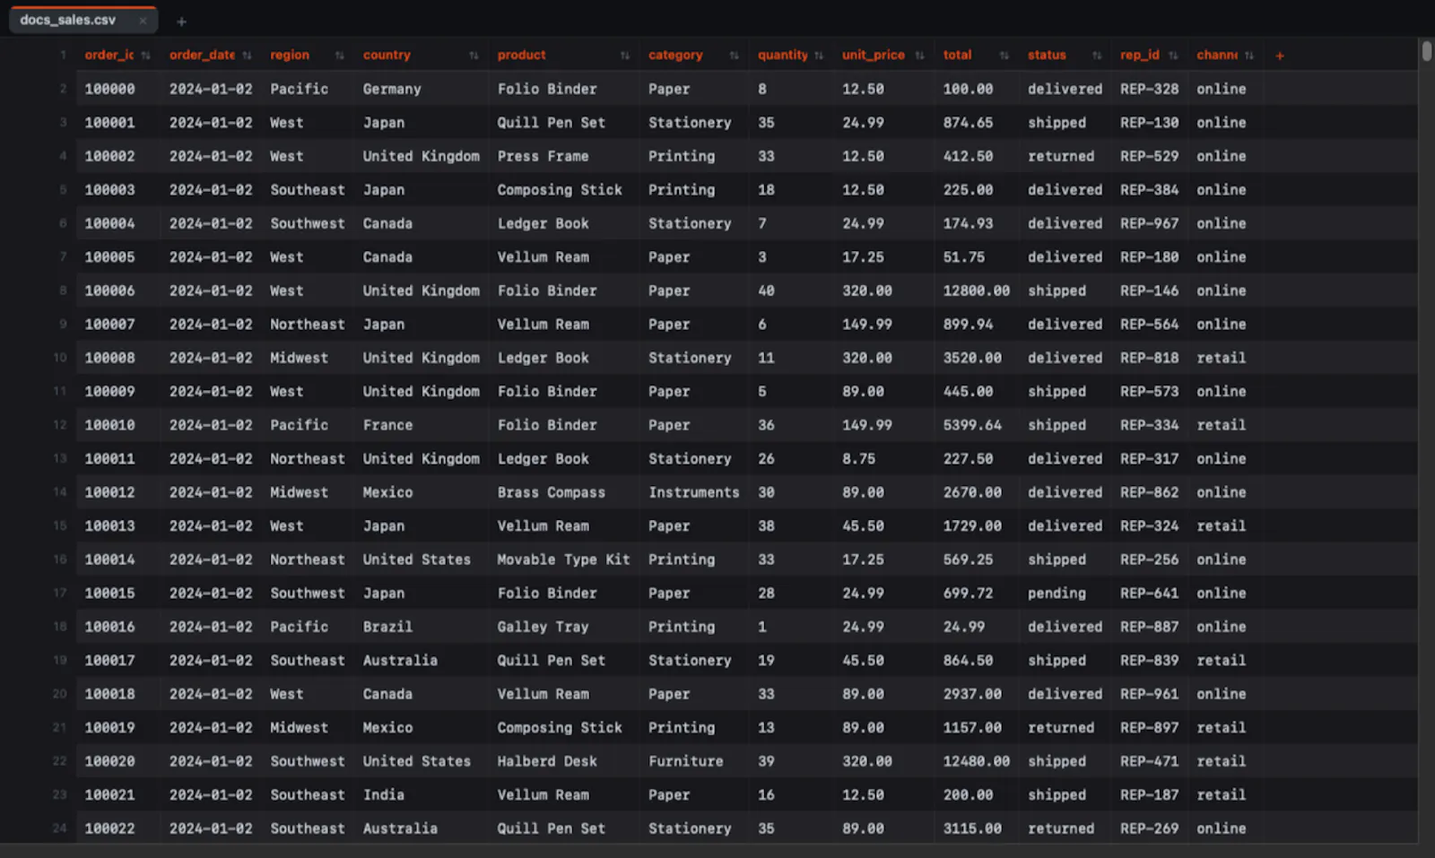Select row number 2
This screenshot has width=1435, height=858.
click(63, 89)
